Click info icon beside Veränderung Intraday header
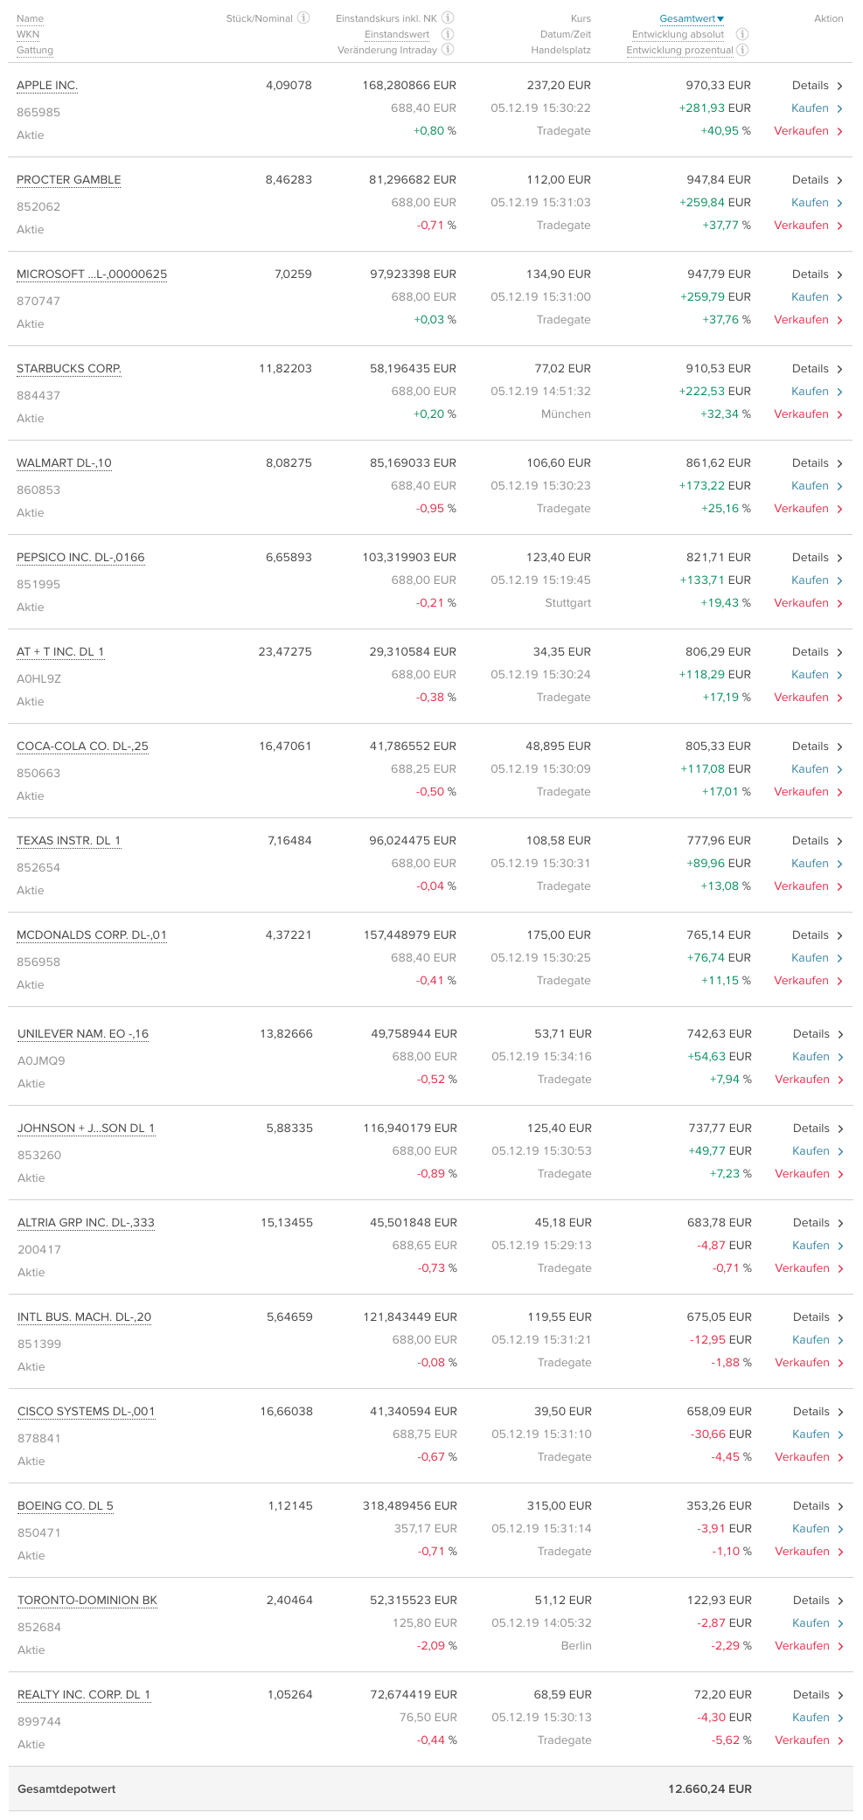The width and height of the screenshot is (863, 1820). click(448, 50)
